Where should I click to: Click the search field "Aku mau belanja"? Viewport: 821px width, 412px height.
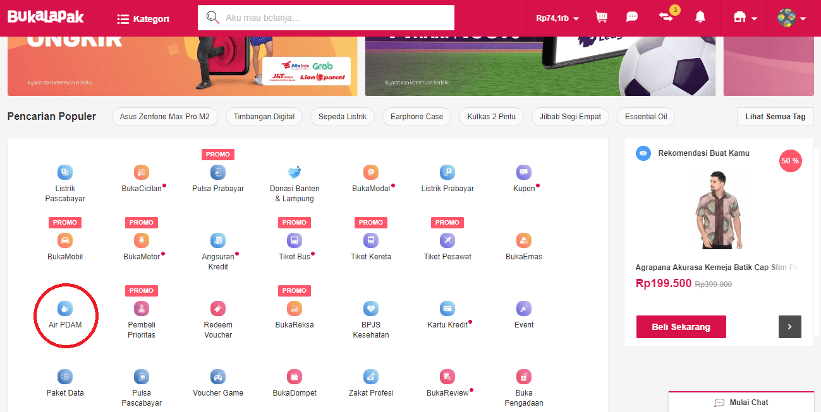click(326, 18)
